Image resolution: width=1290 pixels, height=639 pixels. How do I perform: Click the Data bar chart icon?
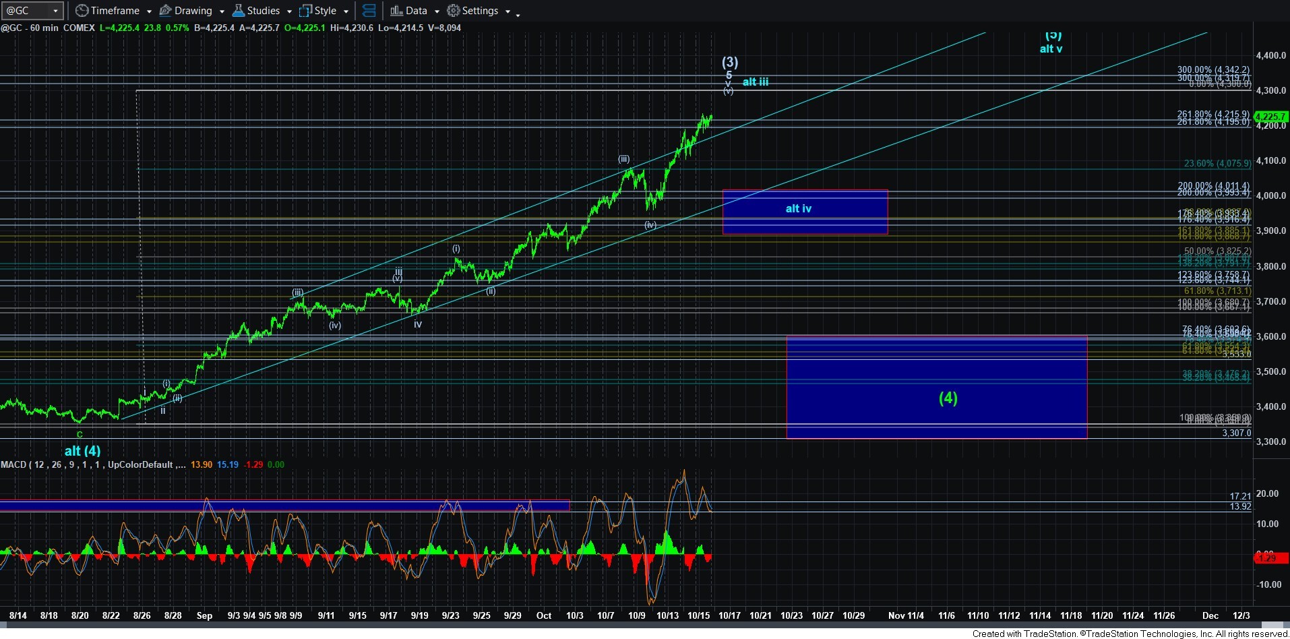[396, 11]
